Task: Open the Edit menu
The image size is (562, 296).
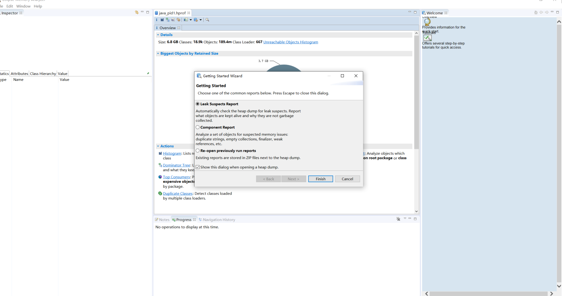Action: [x=10, y=6]
